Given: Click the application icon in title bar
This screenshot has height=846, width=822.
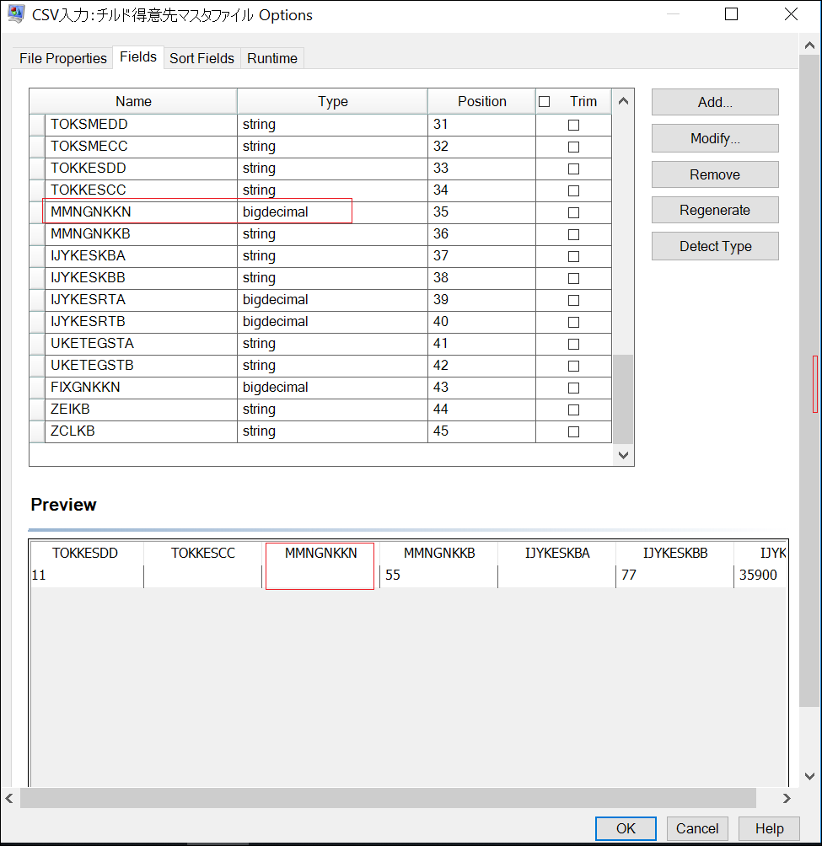Looking at the screenshot, I should point(16,15).
